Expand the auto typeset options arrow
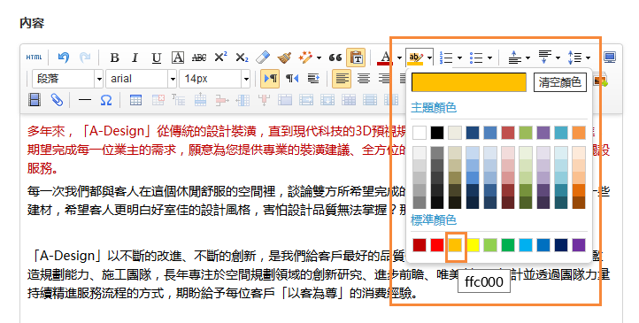Image resolution: width=639 pixels, height=323 pixels. pos(319,58)
